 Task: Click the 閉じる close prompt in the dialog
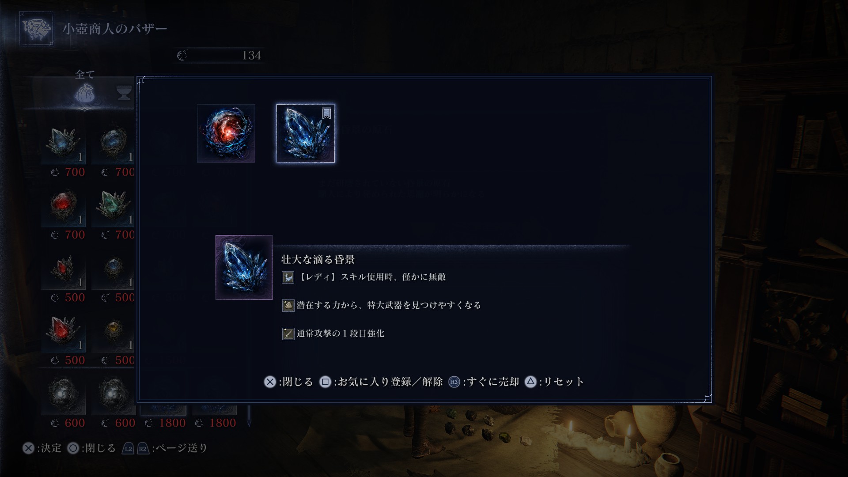coord(288,382)
